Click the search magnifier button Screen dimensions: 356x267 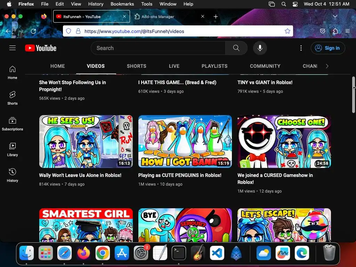point(236,48)
